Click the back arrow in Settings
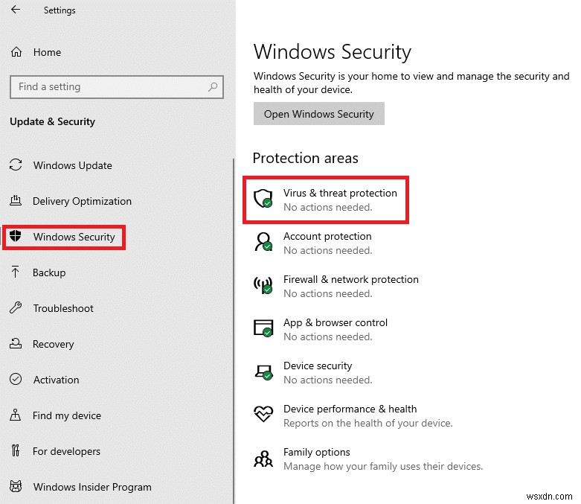581x504 pixels. (x=16, y=10)
